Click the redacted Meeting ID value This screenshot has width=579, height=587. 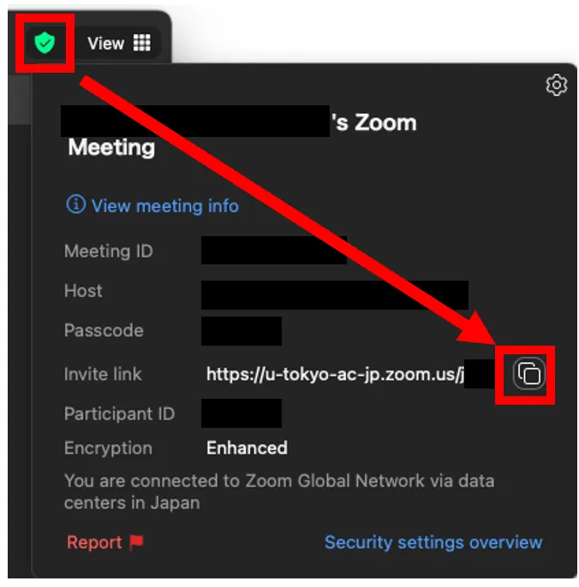click(x=273, y=250)
